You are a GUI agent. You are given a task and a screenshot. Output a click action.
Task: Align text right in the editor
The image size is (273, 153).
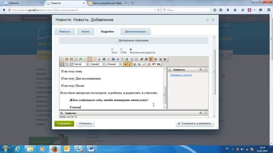click(x=160, y=59)
